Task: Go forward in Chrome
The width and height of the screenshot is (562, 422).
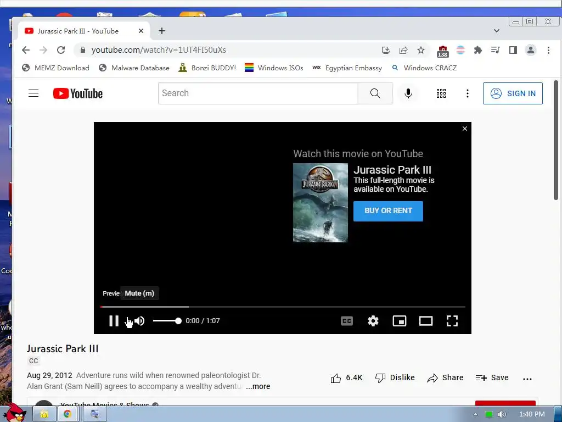Action: [43, 50]
